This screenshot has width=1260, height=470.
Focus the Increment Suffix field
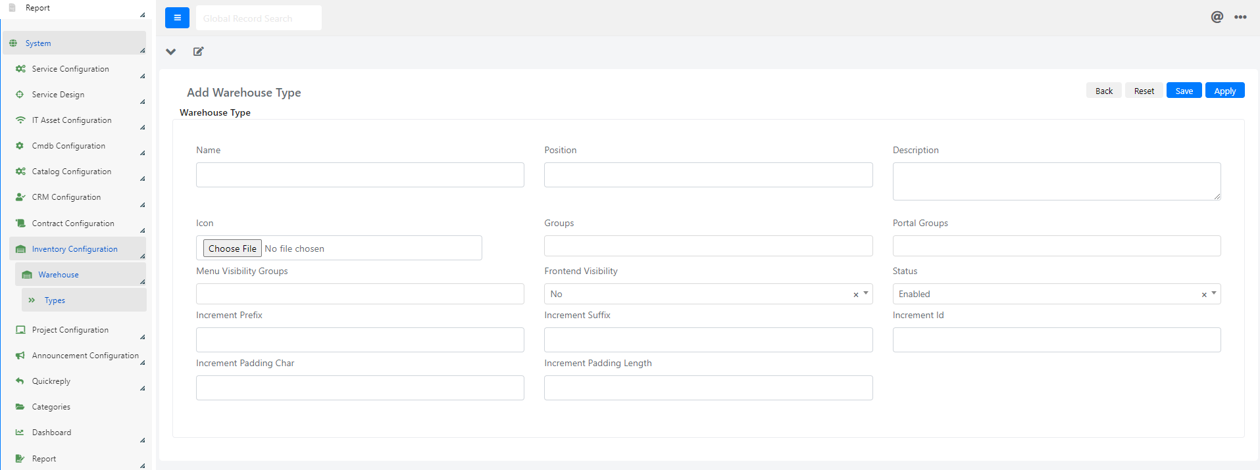tap(708, 340)
